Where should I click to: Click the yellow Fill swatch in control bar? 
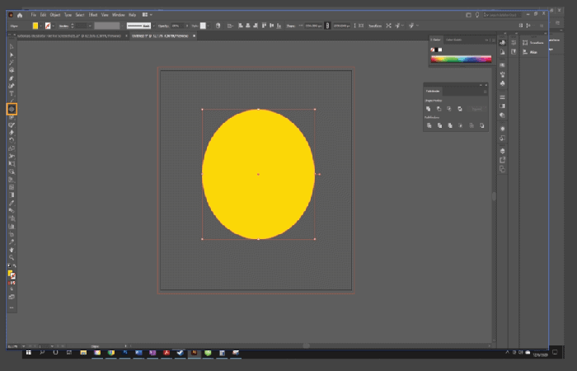point(35,26)
